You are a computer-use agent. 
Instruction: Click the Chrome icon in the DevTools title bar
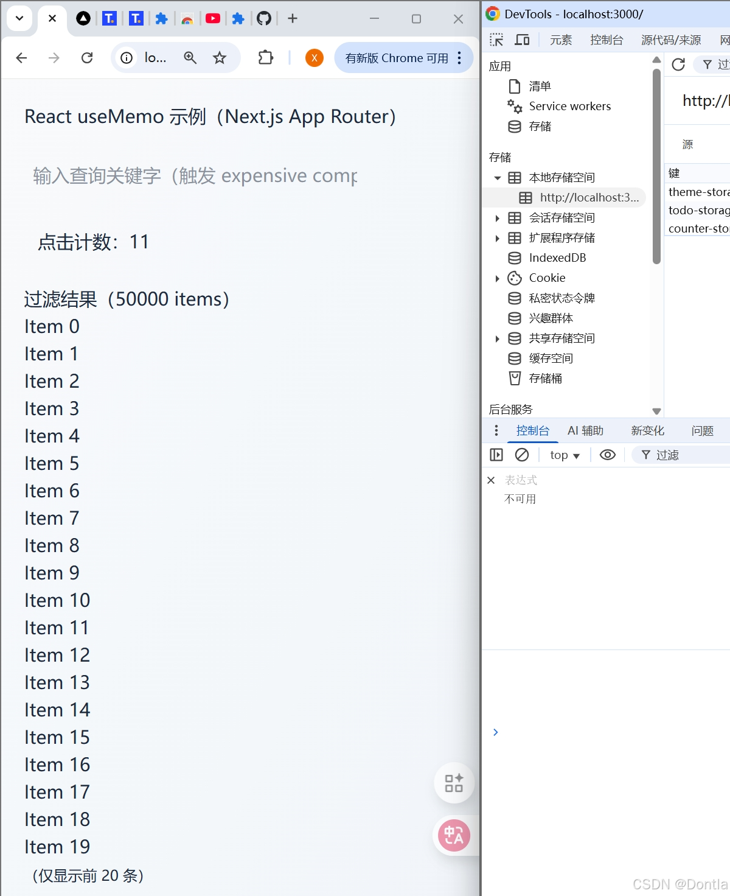tap(493, 14)
